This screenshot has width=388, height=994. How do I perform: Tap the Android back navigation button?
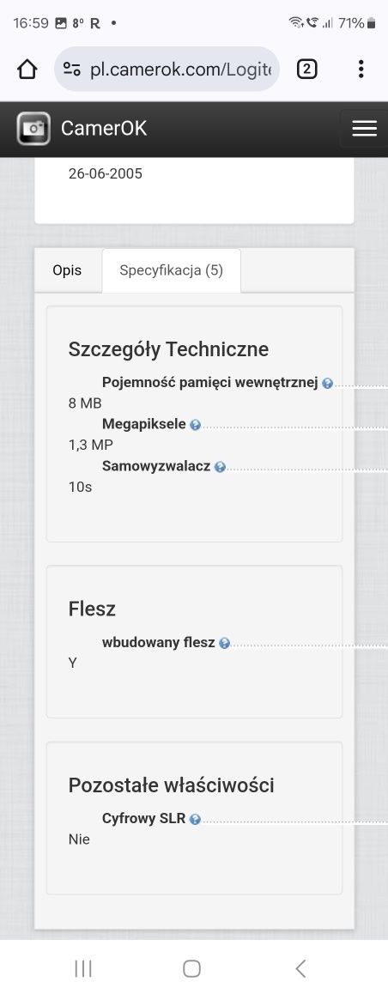[300, 968]
